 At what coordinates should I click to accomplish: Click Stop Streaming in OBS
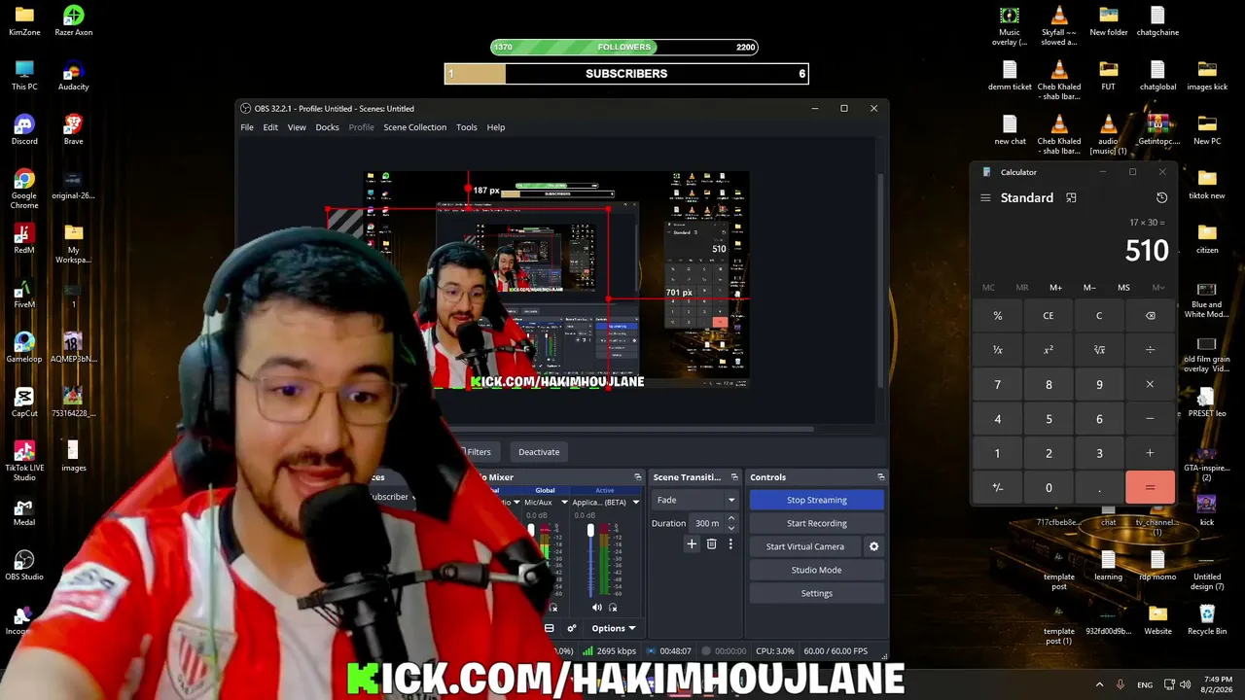[x=816, y=500]
